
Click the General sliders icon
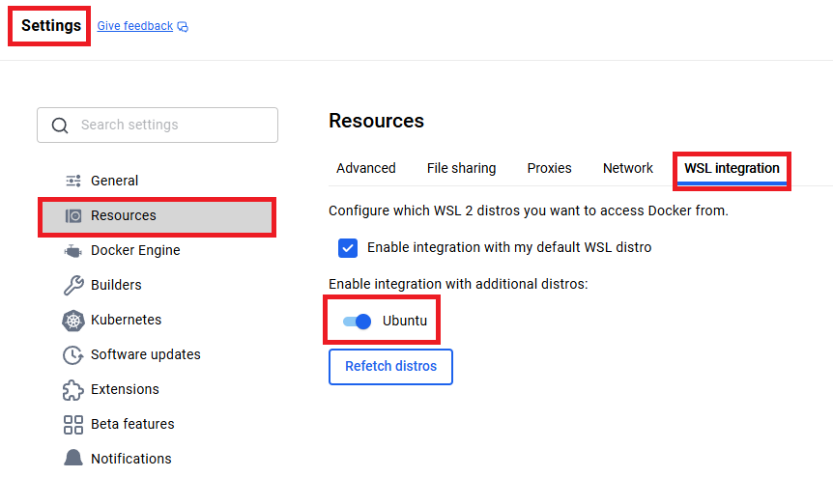73,181
